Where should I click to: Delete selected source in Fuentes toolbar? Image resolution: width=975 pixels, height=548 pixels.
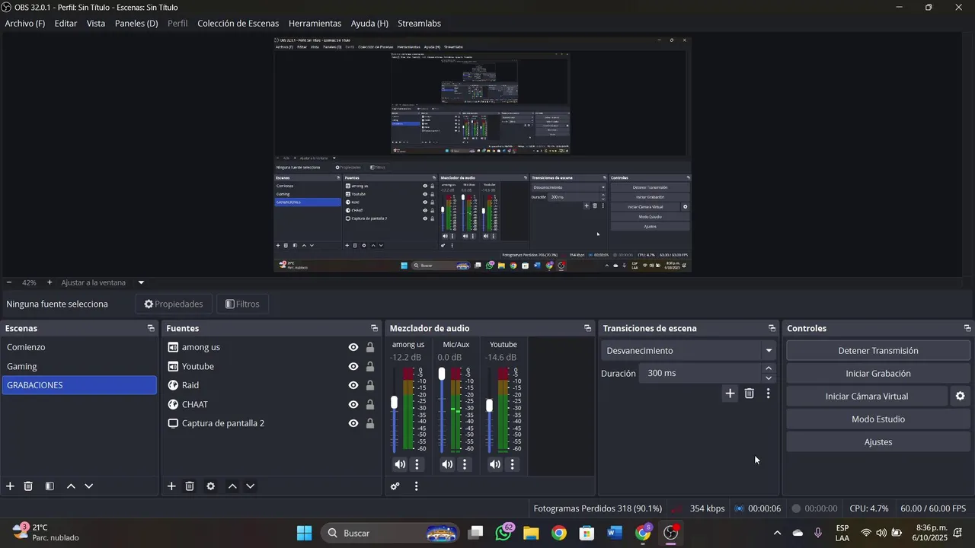(190, 486)
